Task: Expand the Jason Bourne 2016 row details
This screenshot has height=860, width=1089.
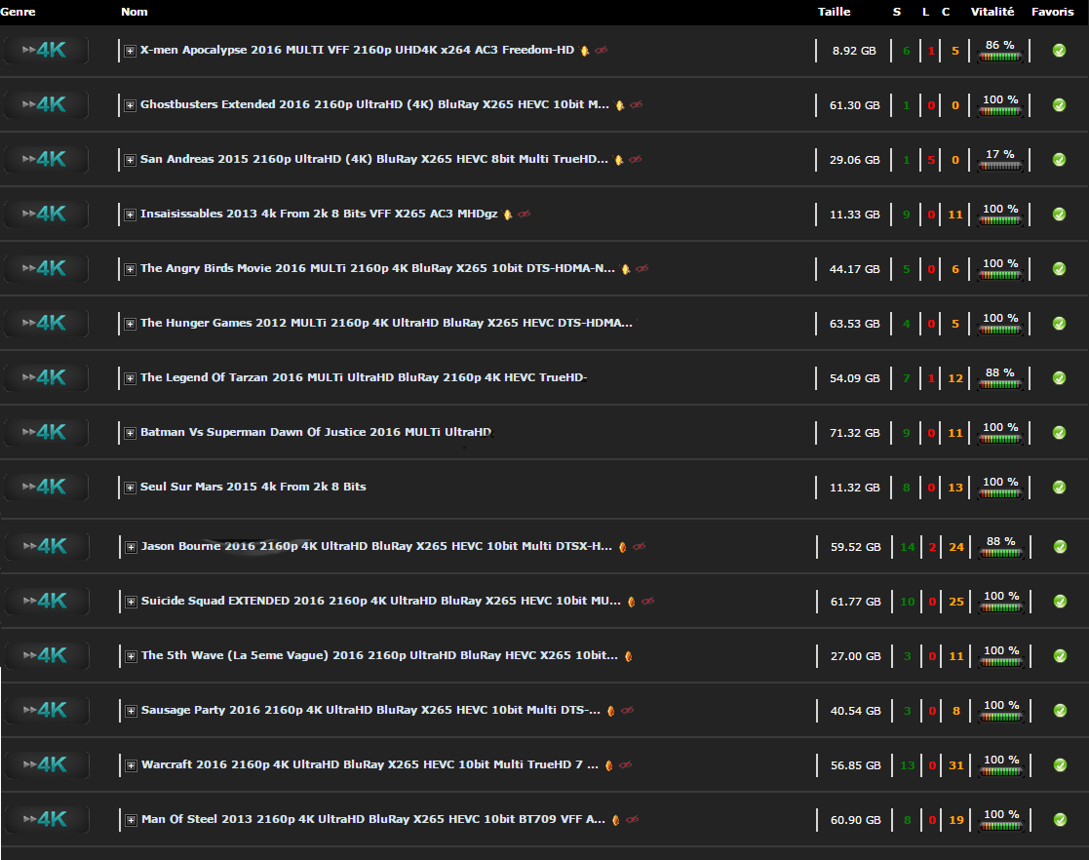Action: [131, 547]
